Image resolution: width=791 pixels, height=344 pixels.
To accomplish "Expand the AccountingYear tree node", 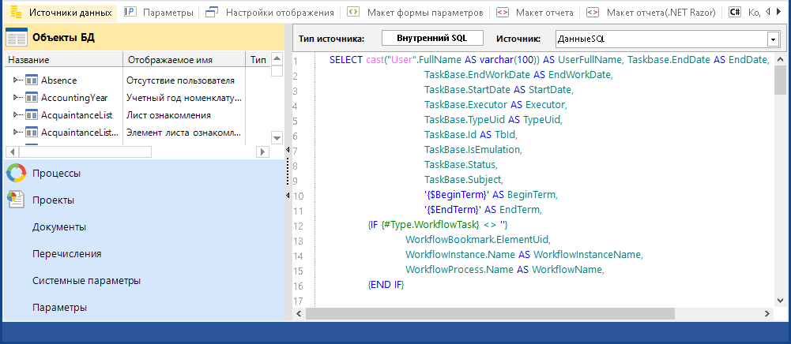I will [17, 97].
